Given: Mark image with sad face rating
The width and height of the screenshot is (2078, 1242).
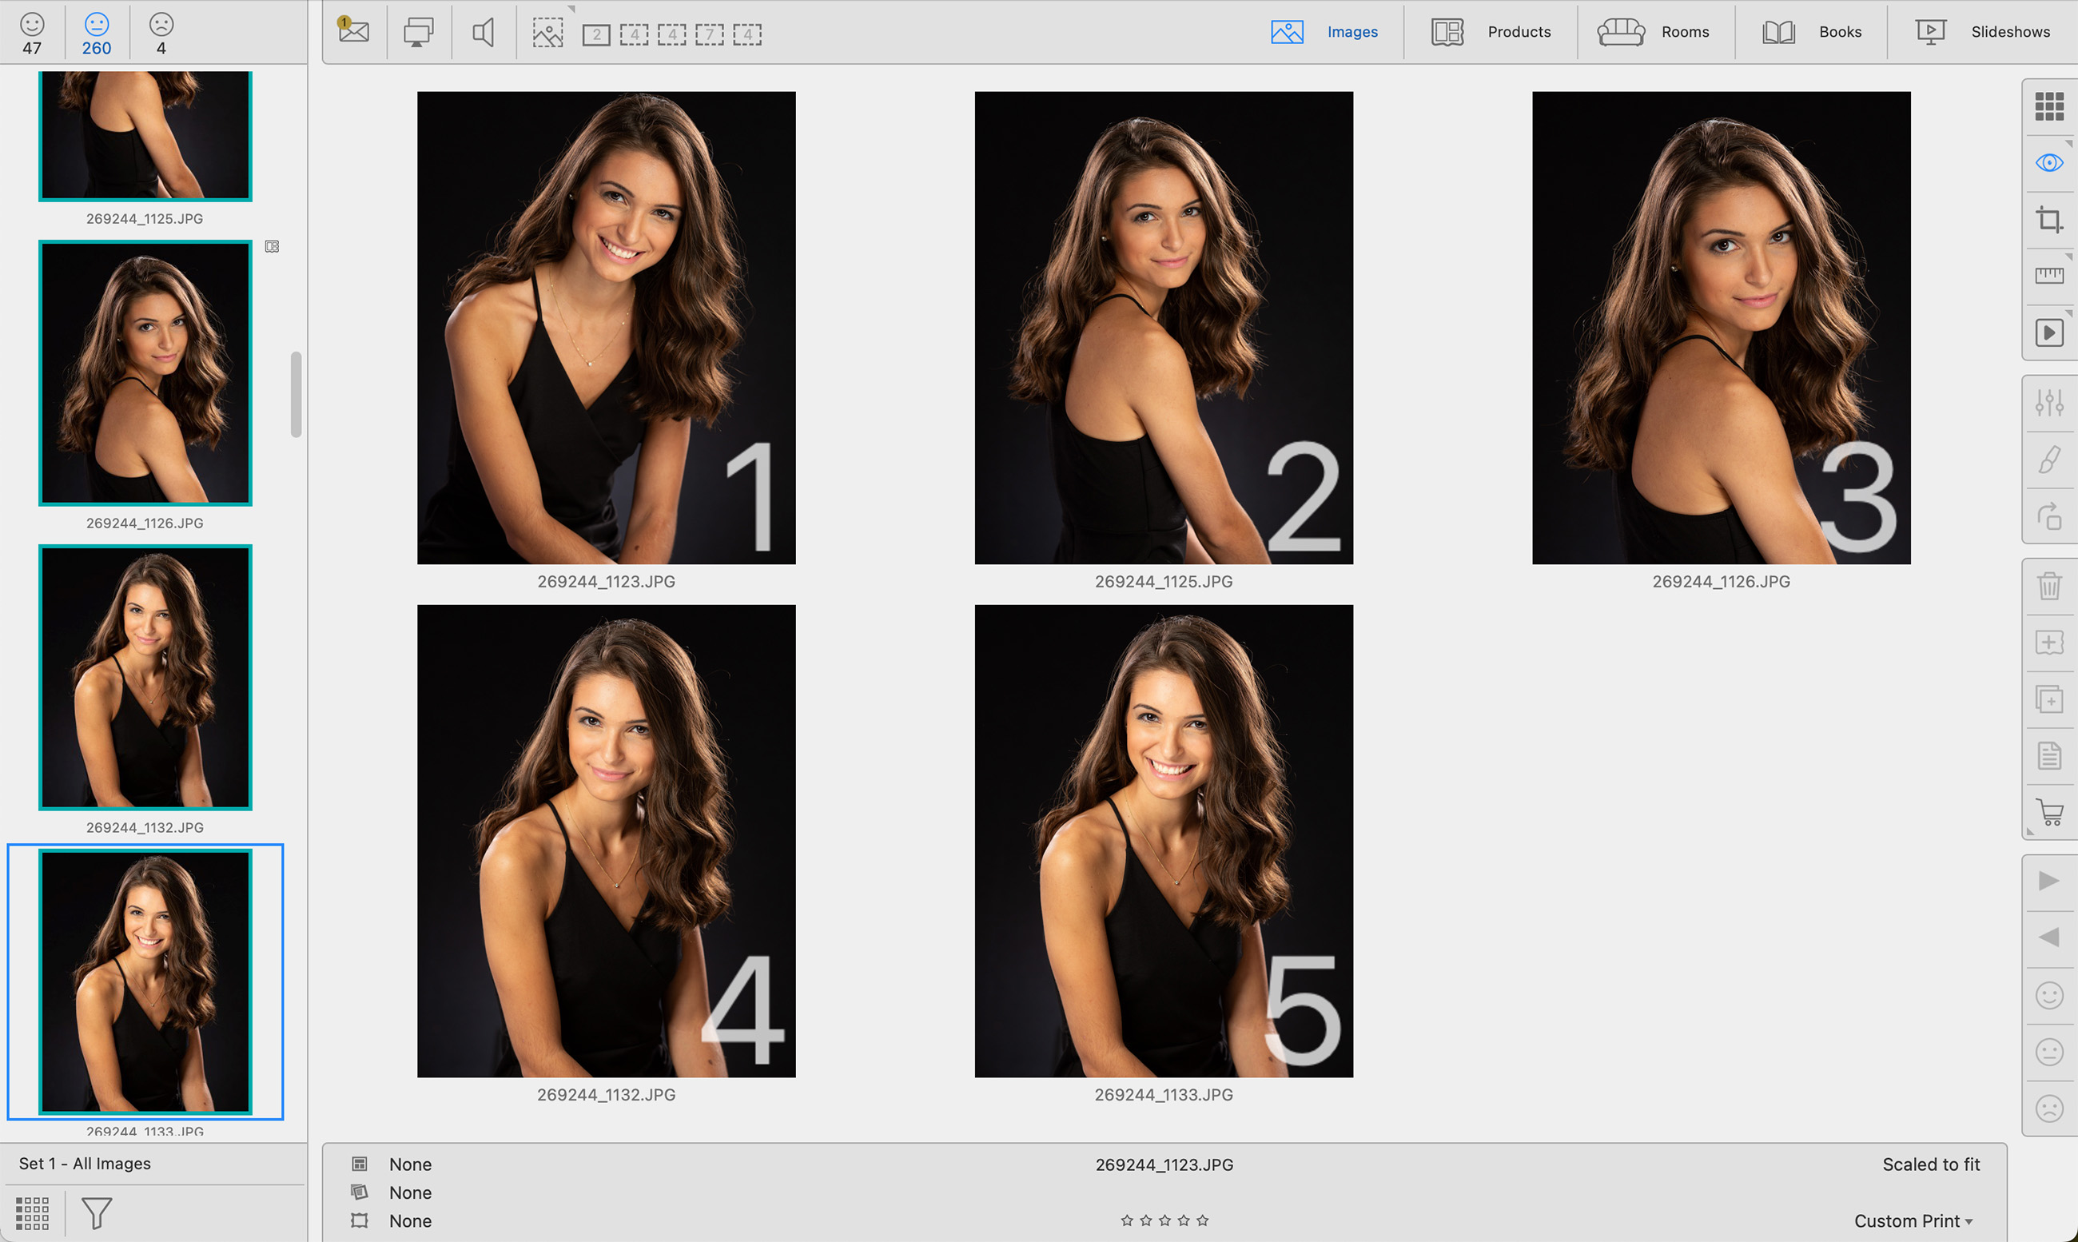Looking at the screenshot, I should 2048,1108.
